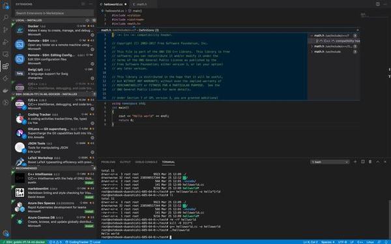The height and width of the screenshot is (244, 391).
Task: Open the Remote Explorer view
Action: pos(5,54)
